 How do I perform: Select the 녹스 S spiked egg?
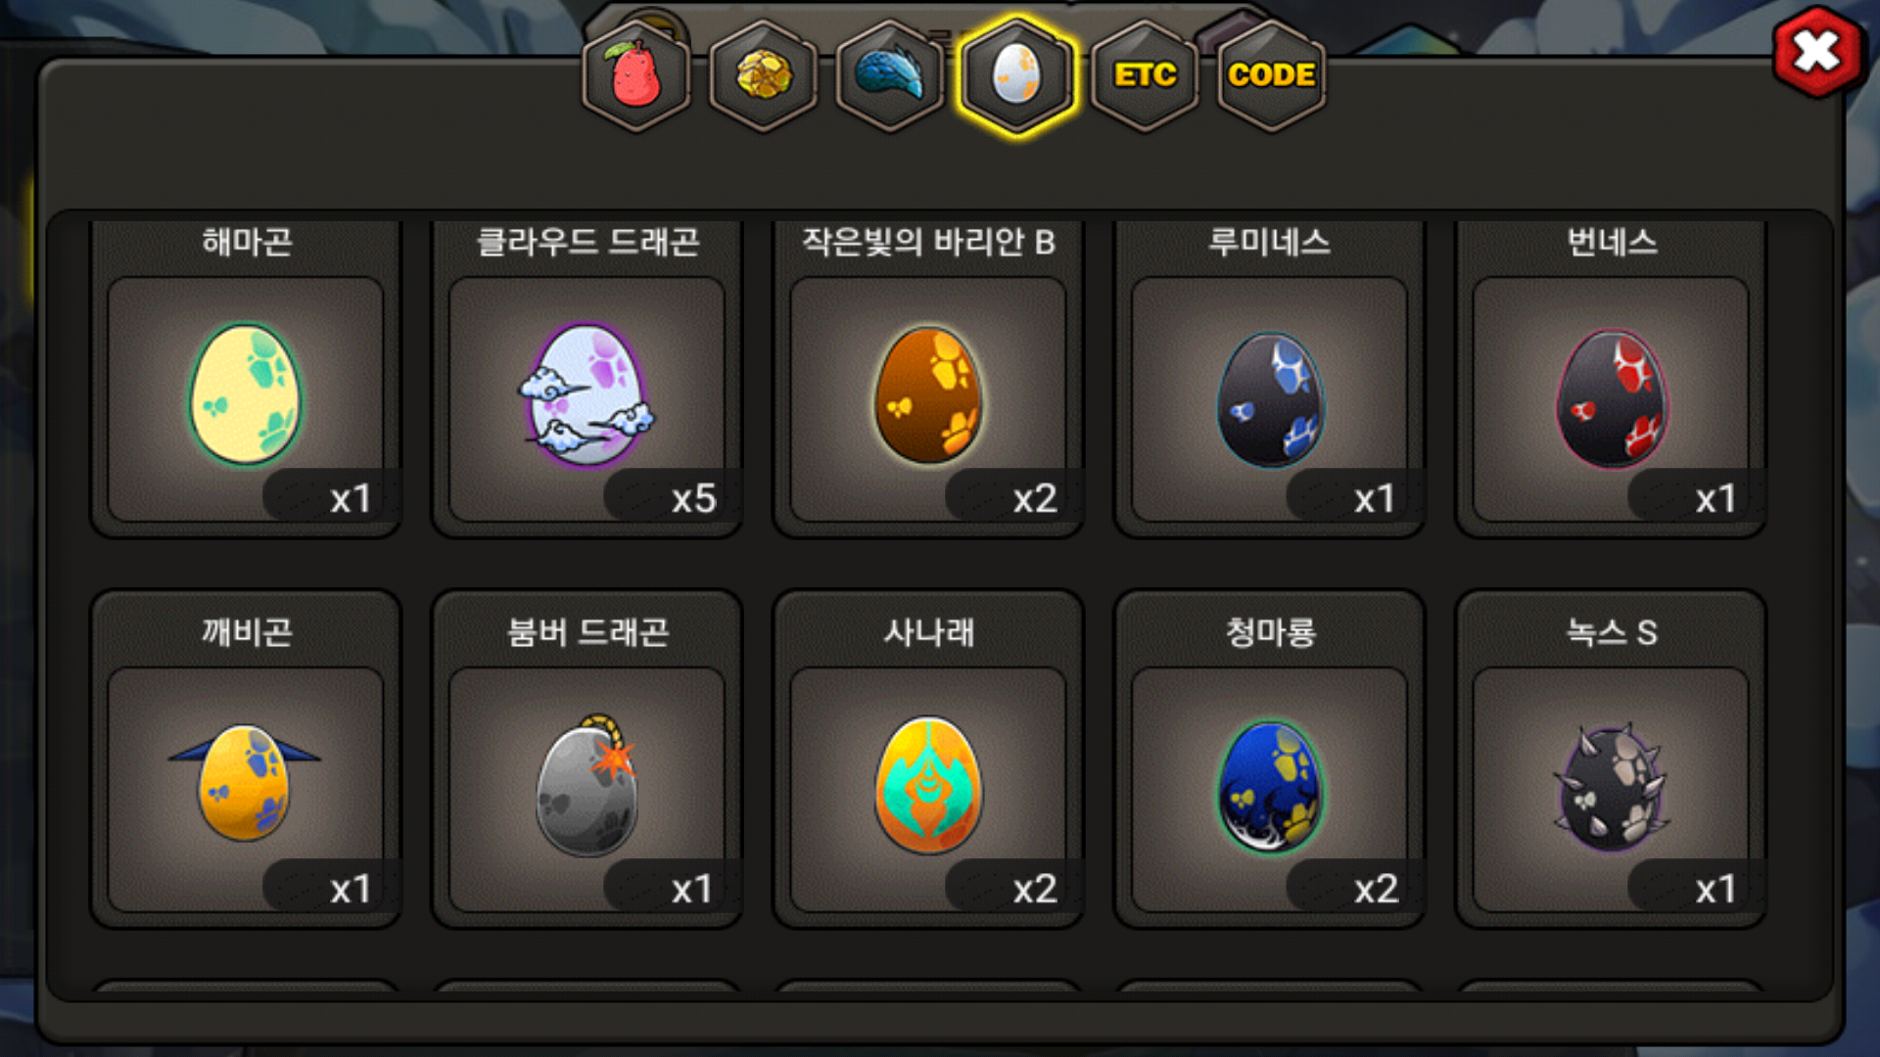point(1612,788)
